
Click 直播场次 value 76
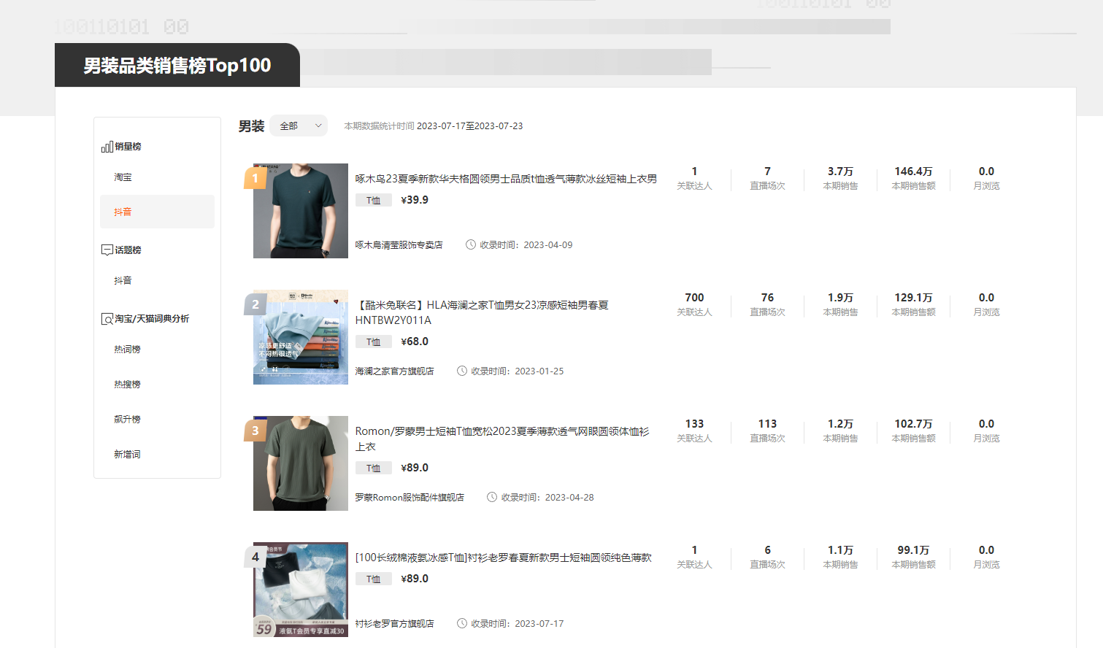pyautogui.click(x=767, y=298)
